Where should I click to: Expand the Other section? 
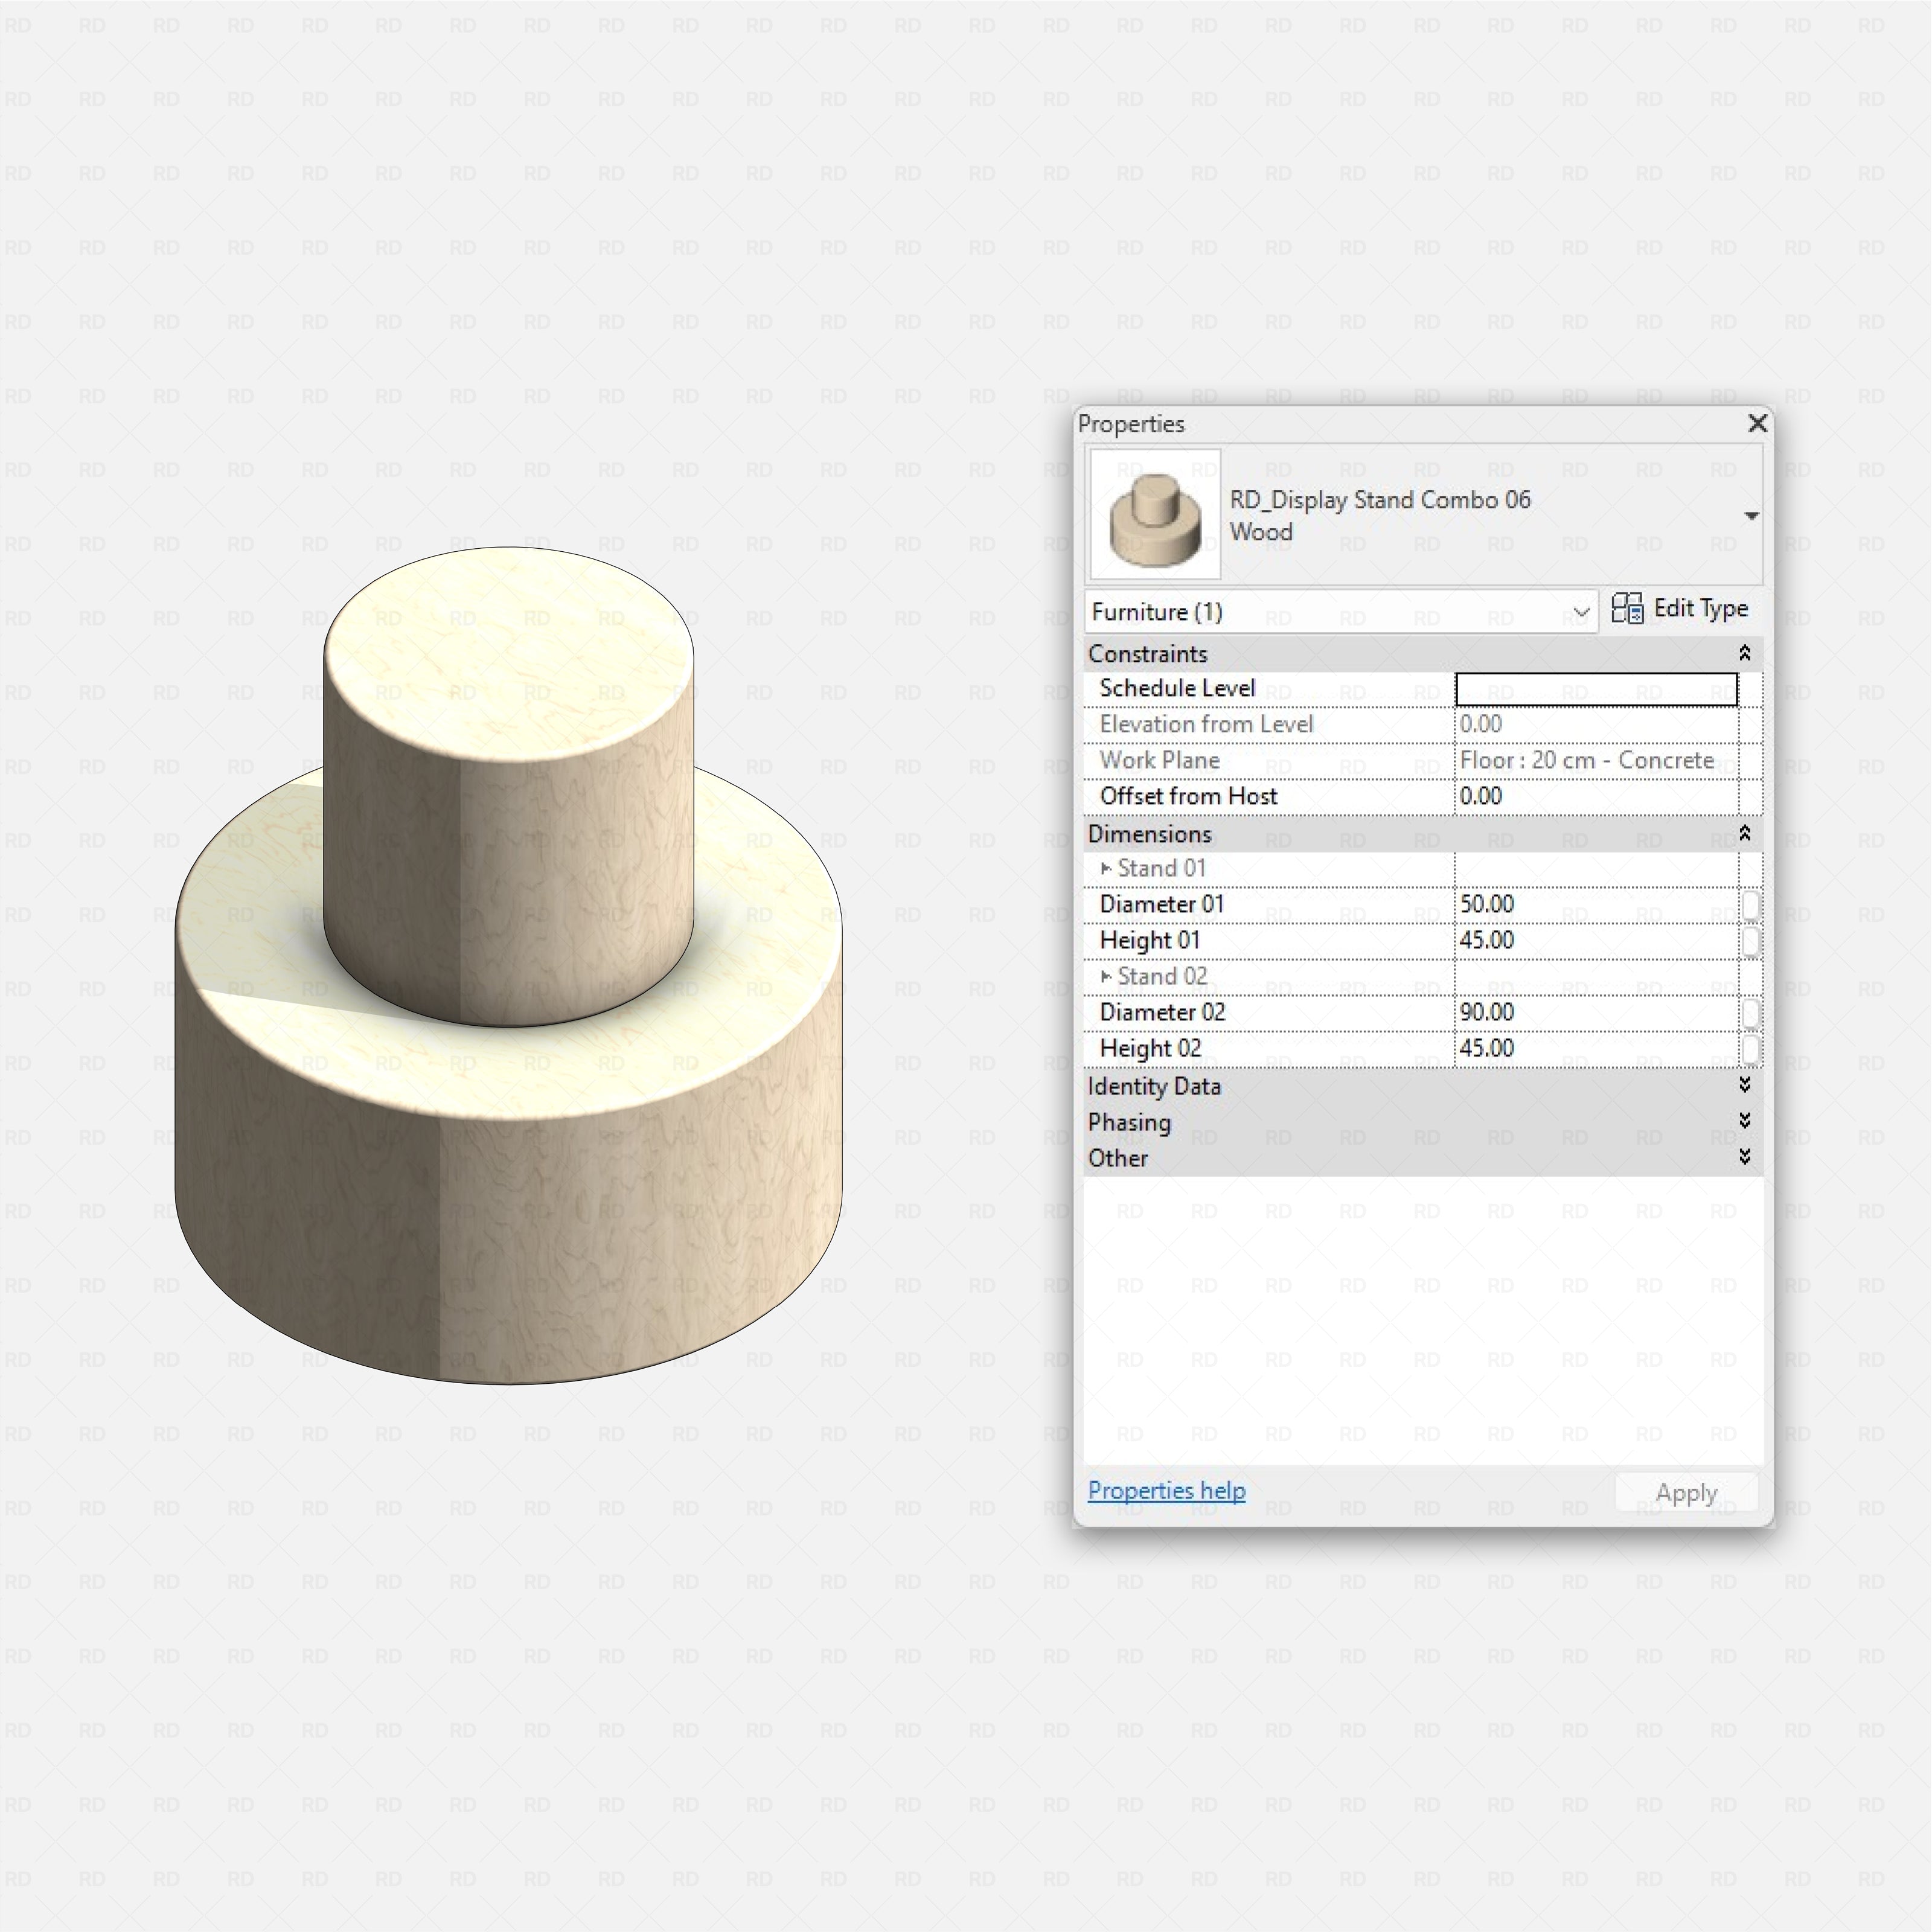1744,1157
